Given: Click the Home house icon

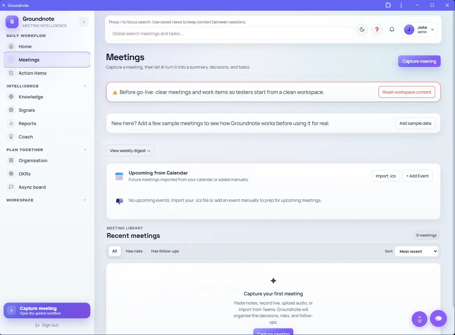Looking at the screenshot, I should [x=11, y=46].
